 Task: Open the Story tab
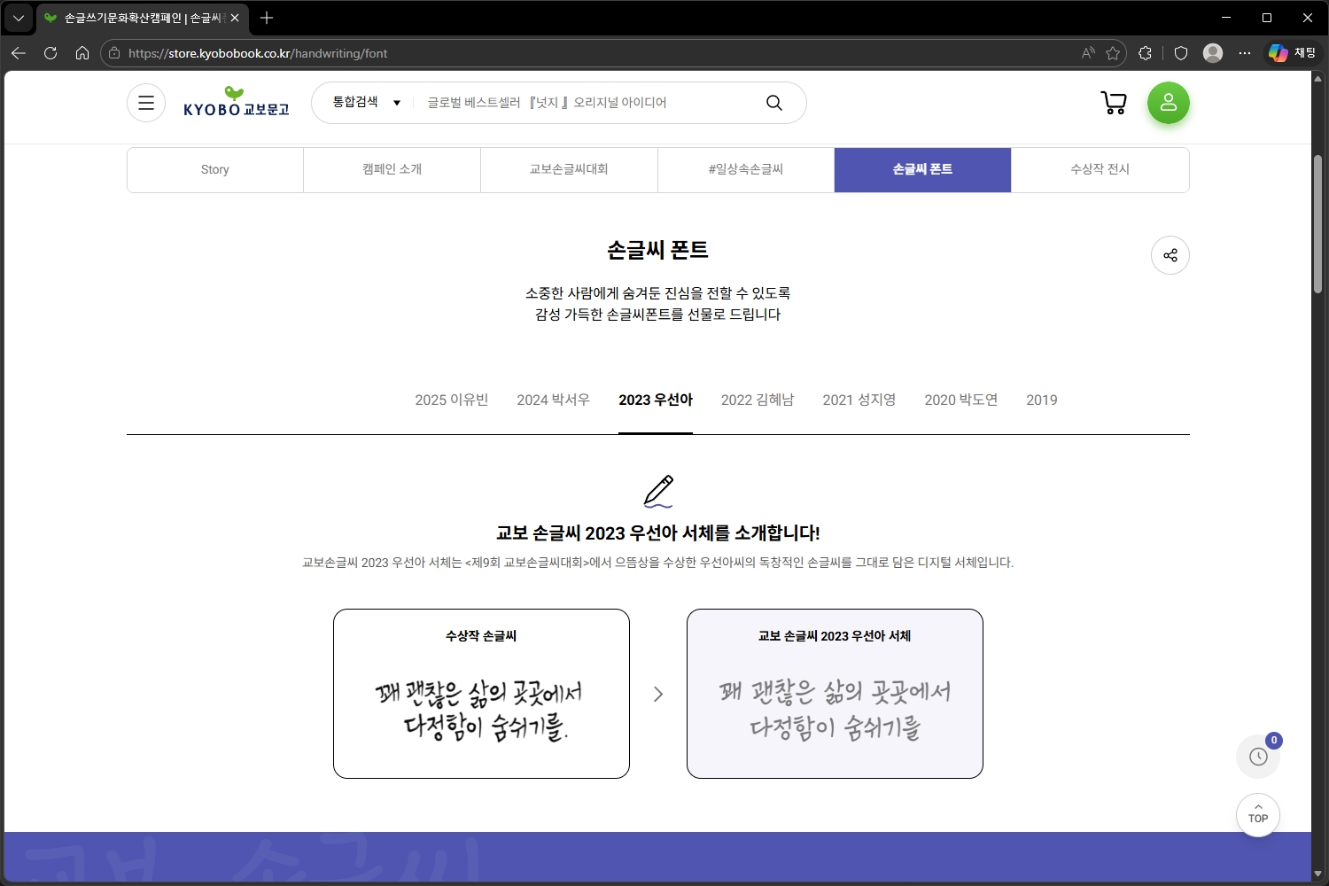pyautogui.click(x=215, y=169)
